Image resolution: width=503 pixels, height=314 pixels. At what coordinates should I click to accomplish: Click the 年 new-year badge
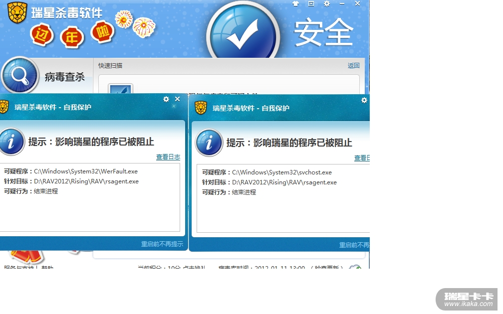tap(72, 37)
